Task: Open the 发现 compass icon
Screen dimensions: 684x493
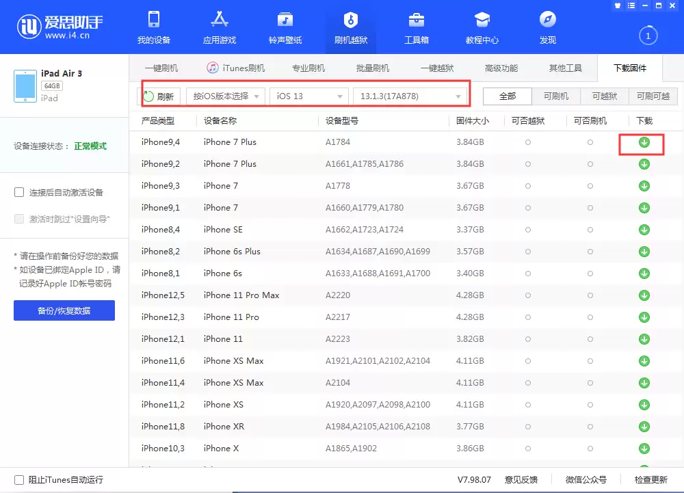Action: tap(547, 20)
